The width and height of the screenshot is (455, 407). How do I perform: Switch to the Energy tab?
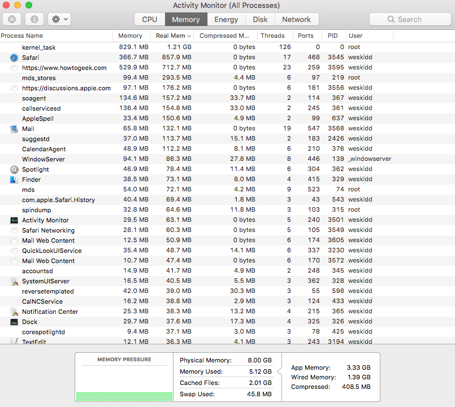[x=226, y=19]
